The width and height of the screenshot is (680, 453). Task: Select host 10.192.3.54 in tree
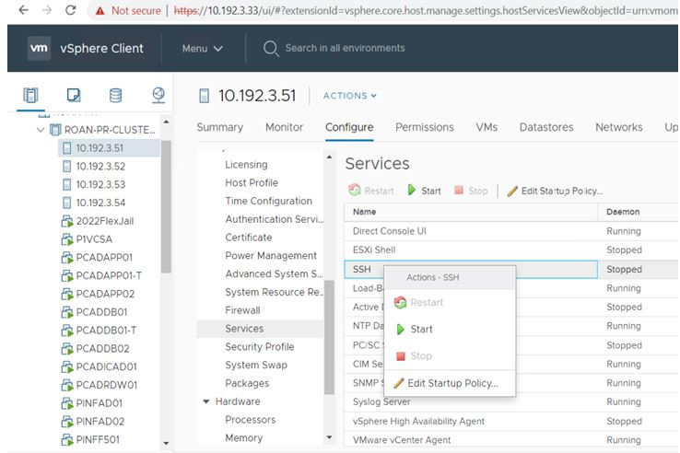click(100, 203)
